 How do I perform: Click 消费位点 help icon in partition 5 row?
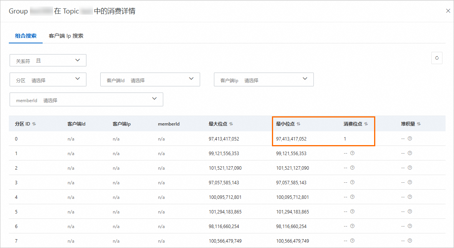tap(352, 212)
